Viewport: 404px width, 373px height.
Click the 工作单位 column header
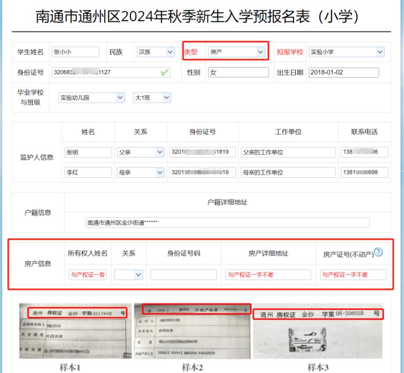(x=288, y=132)
